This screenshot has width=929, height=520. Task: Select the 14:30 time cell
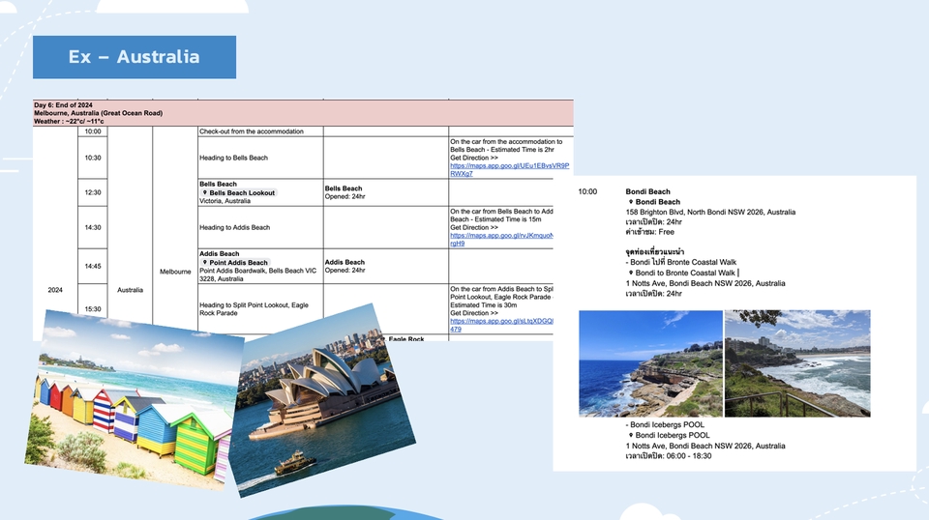pos(93,227)
